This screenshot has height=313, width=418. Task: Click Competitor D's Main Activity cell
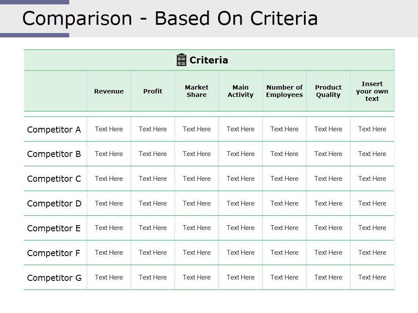click(x=240, y=203)
